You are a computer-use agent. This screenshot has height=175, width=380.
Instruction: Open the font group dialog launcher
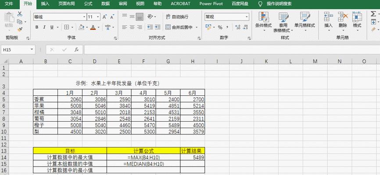[x=115, y=38]
